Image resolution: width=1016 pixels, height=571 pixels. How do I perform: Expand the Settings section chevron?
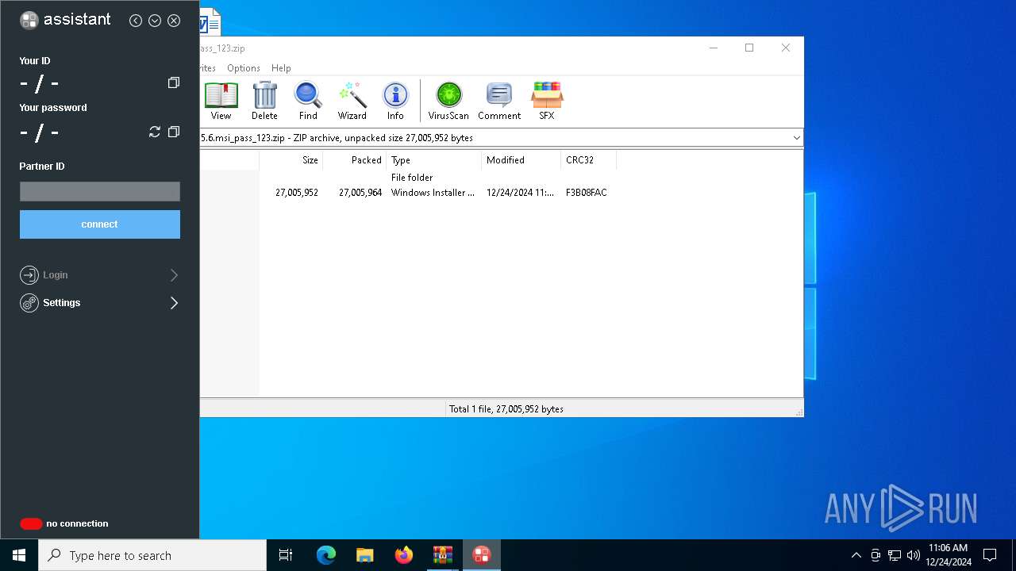[174, 303]
